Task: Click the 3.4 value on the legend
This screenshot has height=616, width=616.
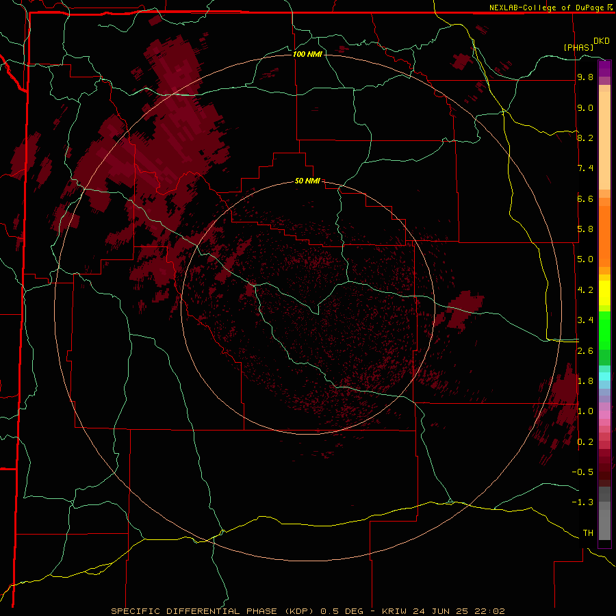Action: pyautogui.click(x=585, y=320)
